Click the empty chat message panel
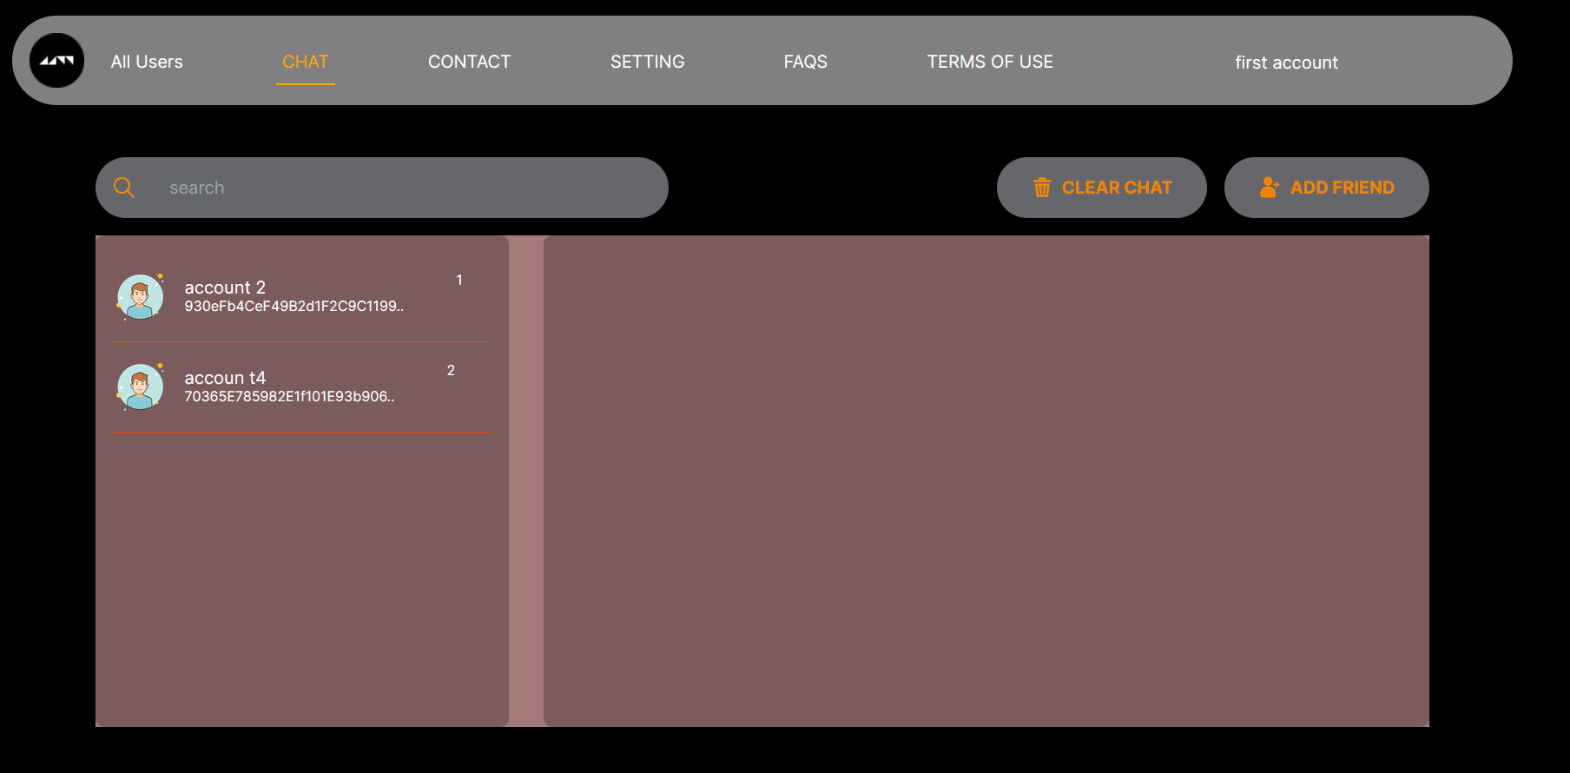Screen dimensions: 1570x773 point(986,481)
